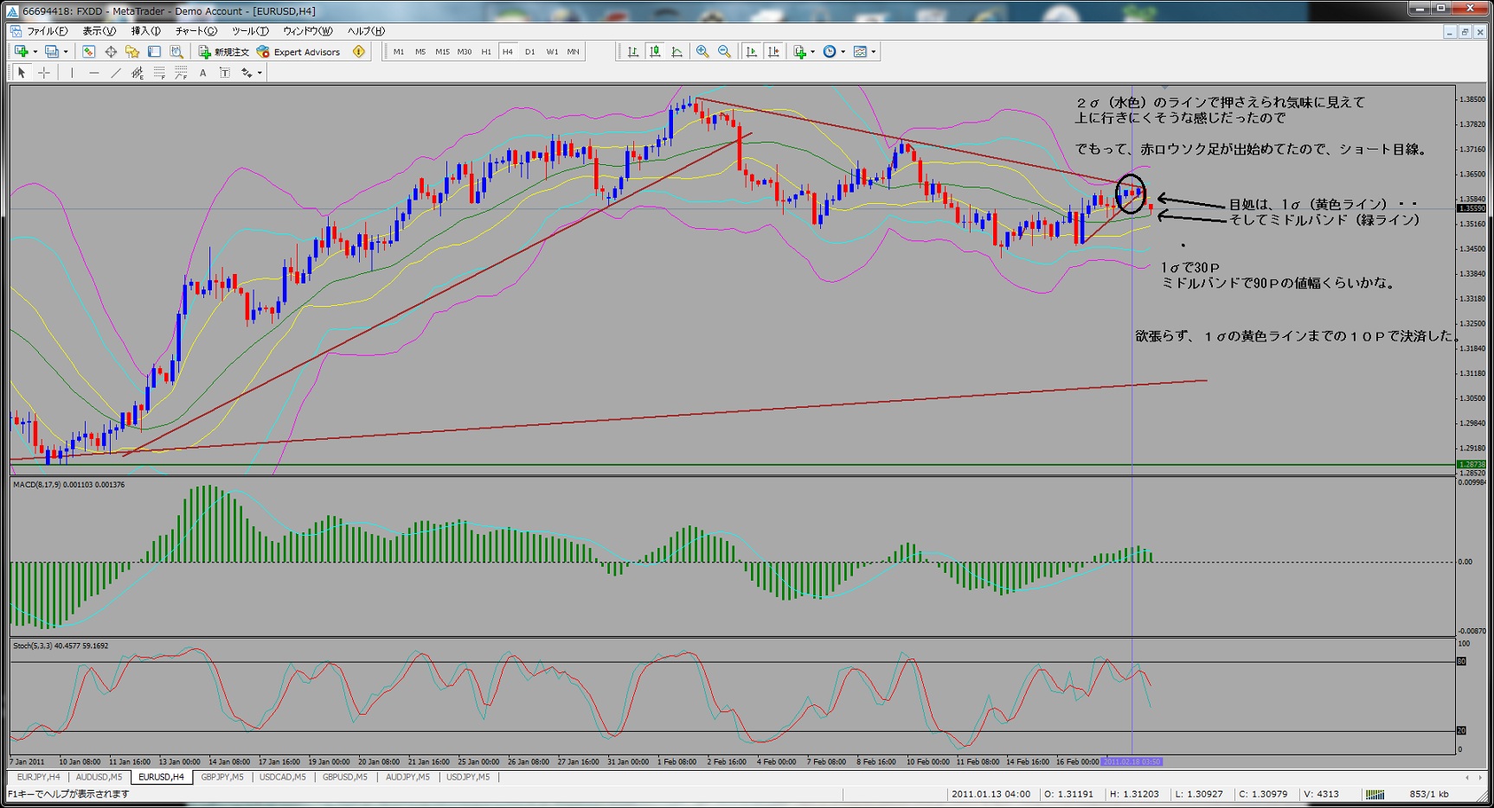Toggle the candlestick chart mode
1494x808 pixels.
click(655, 52)
